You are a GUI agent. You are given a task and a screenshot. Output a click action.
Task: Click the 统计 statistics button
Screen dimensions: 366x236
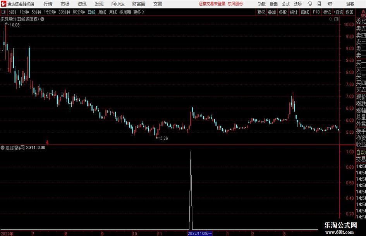pyautogui.click(x=294, y=12)
